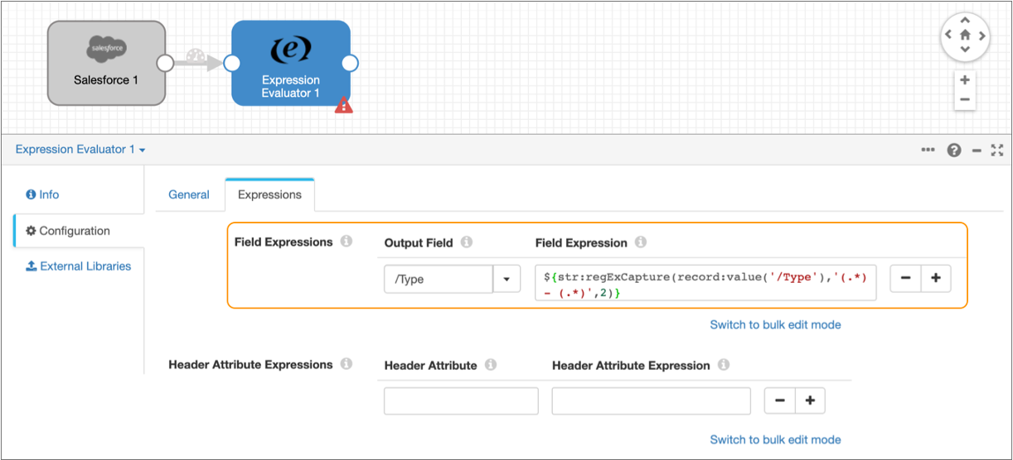The width and height of the screenshot is (1013, 460).
Task: Click the home icon in pan control
Action: [x=965, y=36]
